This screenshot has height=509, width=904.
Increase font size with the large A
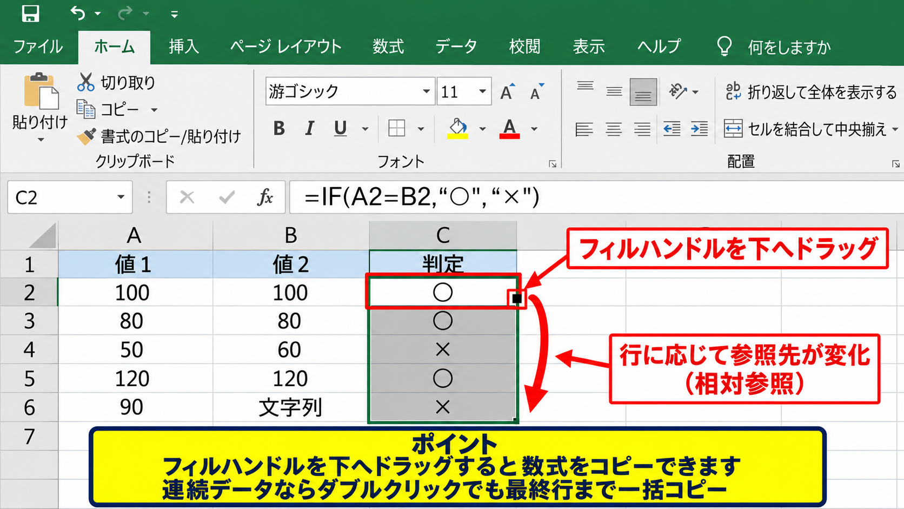tap(507, 92)
